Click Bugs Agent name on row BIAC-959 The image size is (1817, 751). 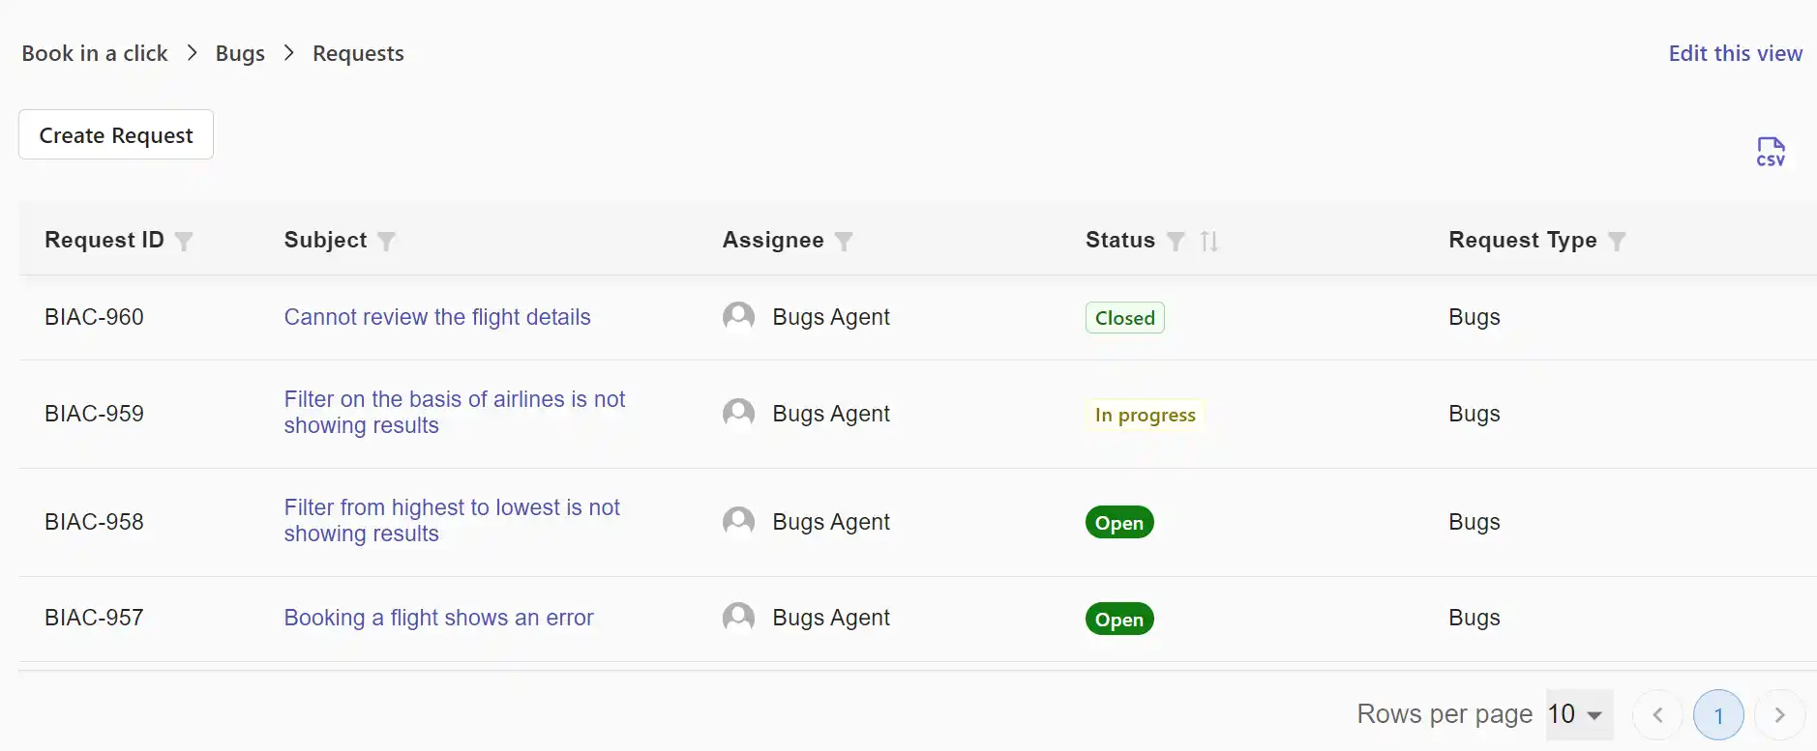(x=831, y=414)
